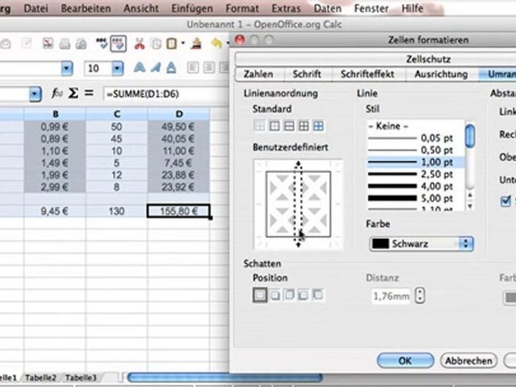The image size is (516, 387).
Task: Click the Bold font icon
Action: click(140, 68)
